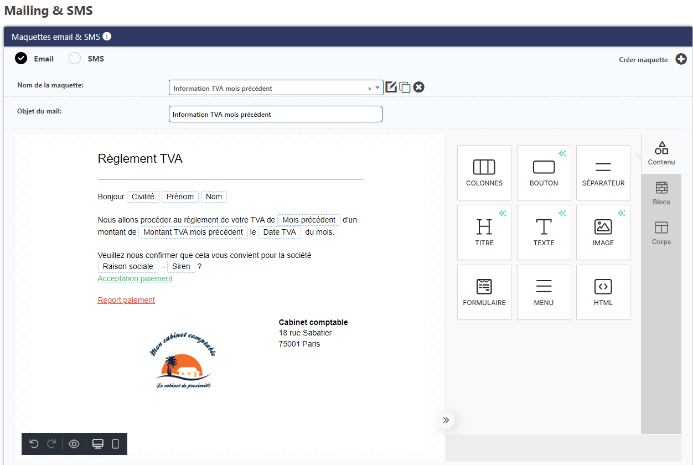Image resolution: width=693 pixels, height=465 pixels.
Task: Open the info icon beside Maquettes email & SMS
Action: click(107, 37)
